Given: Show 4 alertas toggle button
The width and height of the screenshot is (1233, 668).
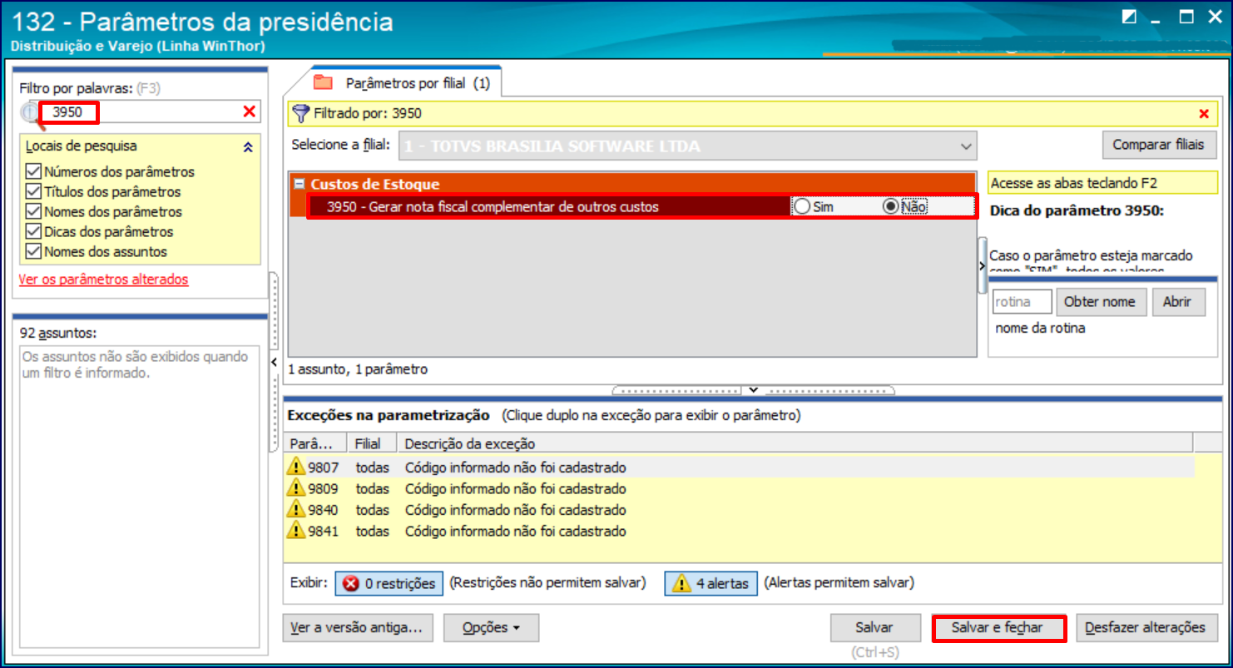Looking at the screenshot, I should (x=711, y=583).
